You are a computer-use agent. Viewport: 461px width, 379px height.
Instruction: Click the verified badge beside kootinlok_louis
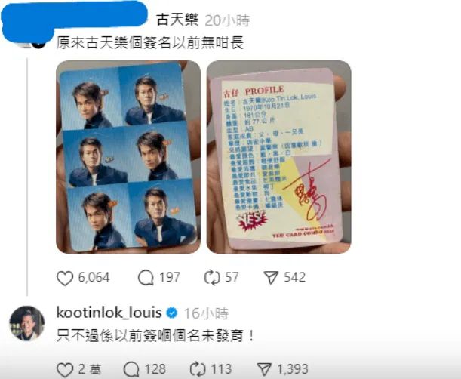pyautogui.click(x=172, y=313)
